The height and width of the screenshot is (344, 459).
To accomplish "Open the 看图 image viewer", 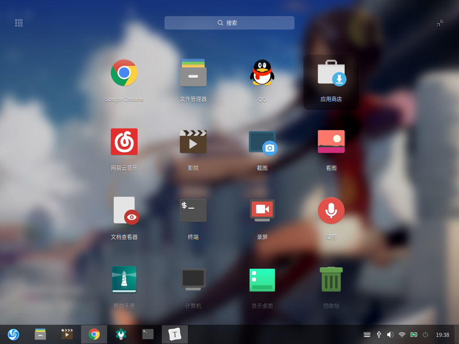I will [x=331, y=142].
